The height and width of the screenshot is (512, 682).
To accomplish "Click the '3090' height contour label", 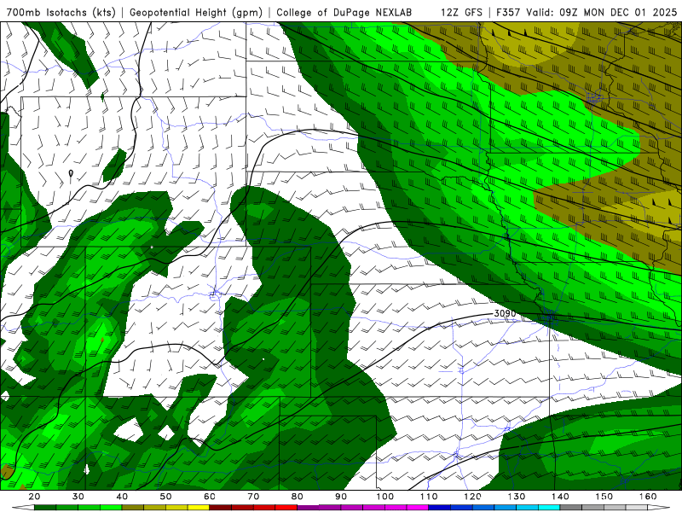I will pyautogui.click(x=505, y=313).
